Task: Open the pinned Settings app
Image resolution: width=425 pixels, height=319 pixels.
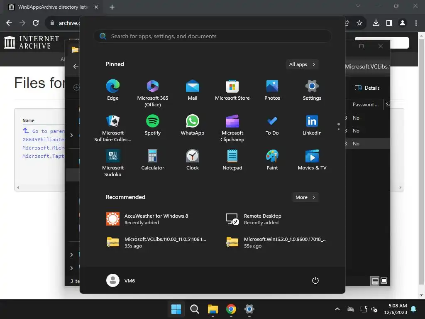Action: 312,90
